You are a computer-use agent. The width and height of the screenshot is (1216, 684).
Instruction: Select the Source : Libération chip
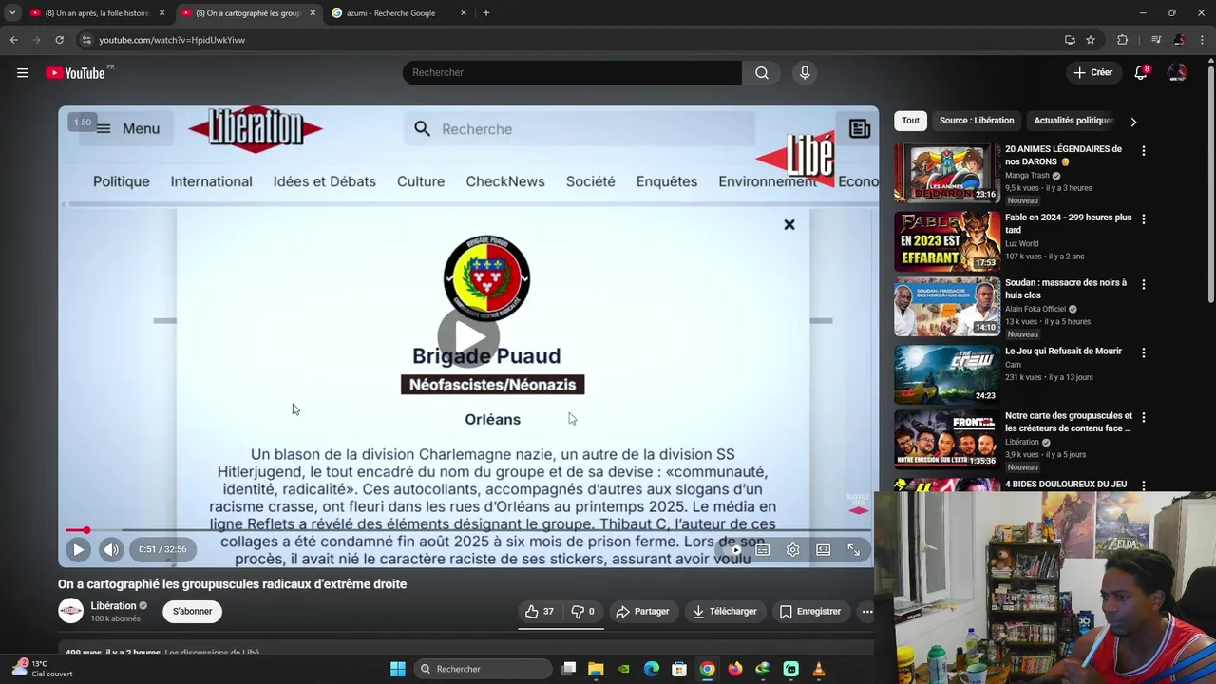977,121
